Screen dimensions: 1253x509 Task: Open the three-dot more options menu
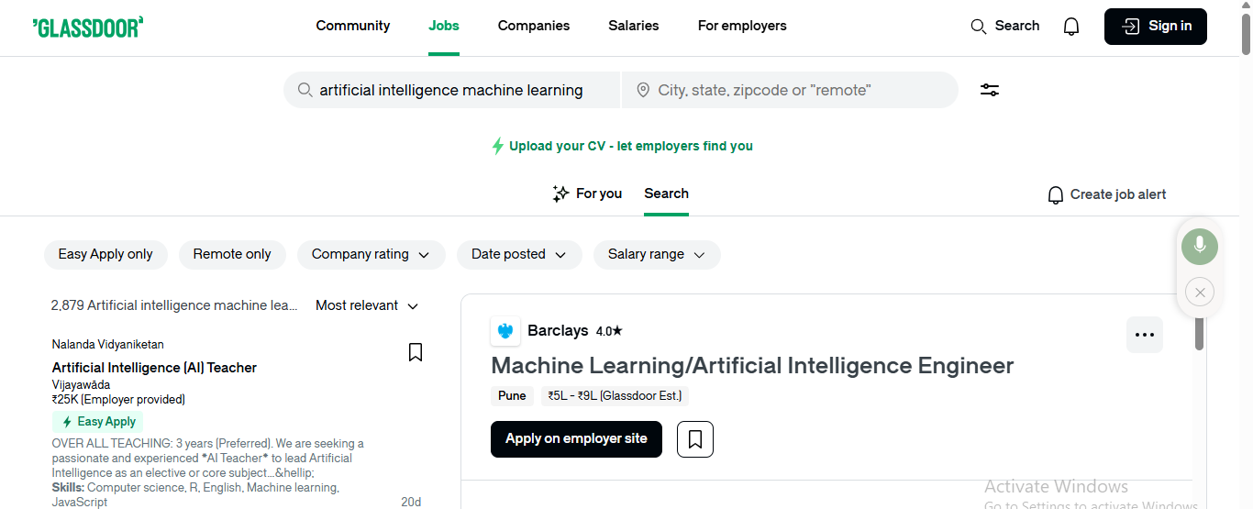pos(1144,335)
